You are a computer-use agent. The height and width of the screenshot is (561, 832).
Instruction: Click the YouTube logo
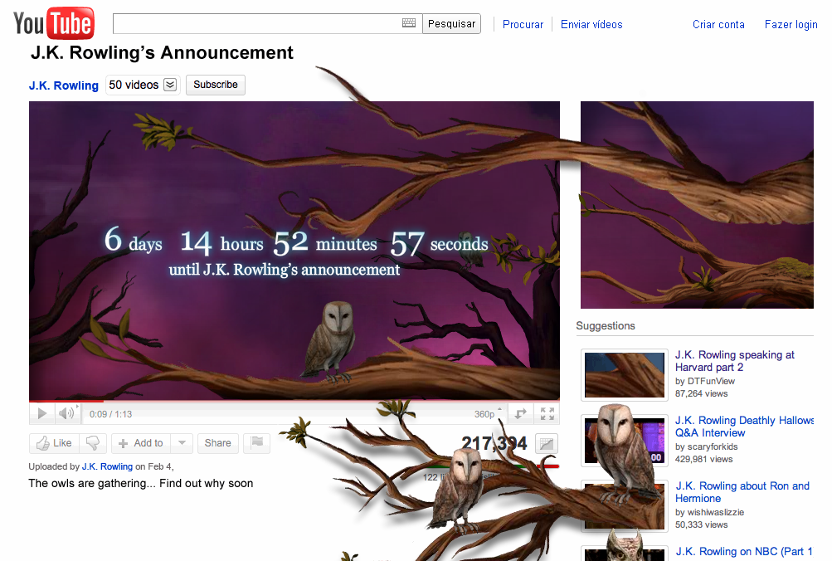coord(54,23)
